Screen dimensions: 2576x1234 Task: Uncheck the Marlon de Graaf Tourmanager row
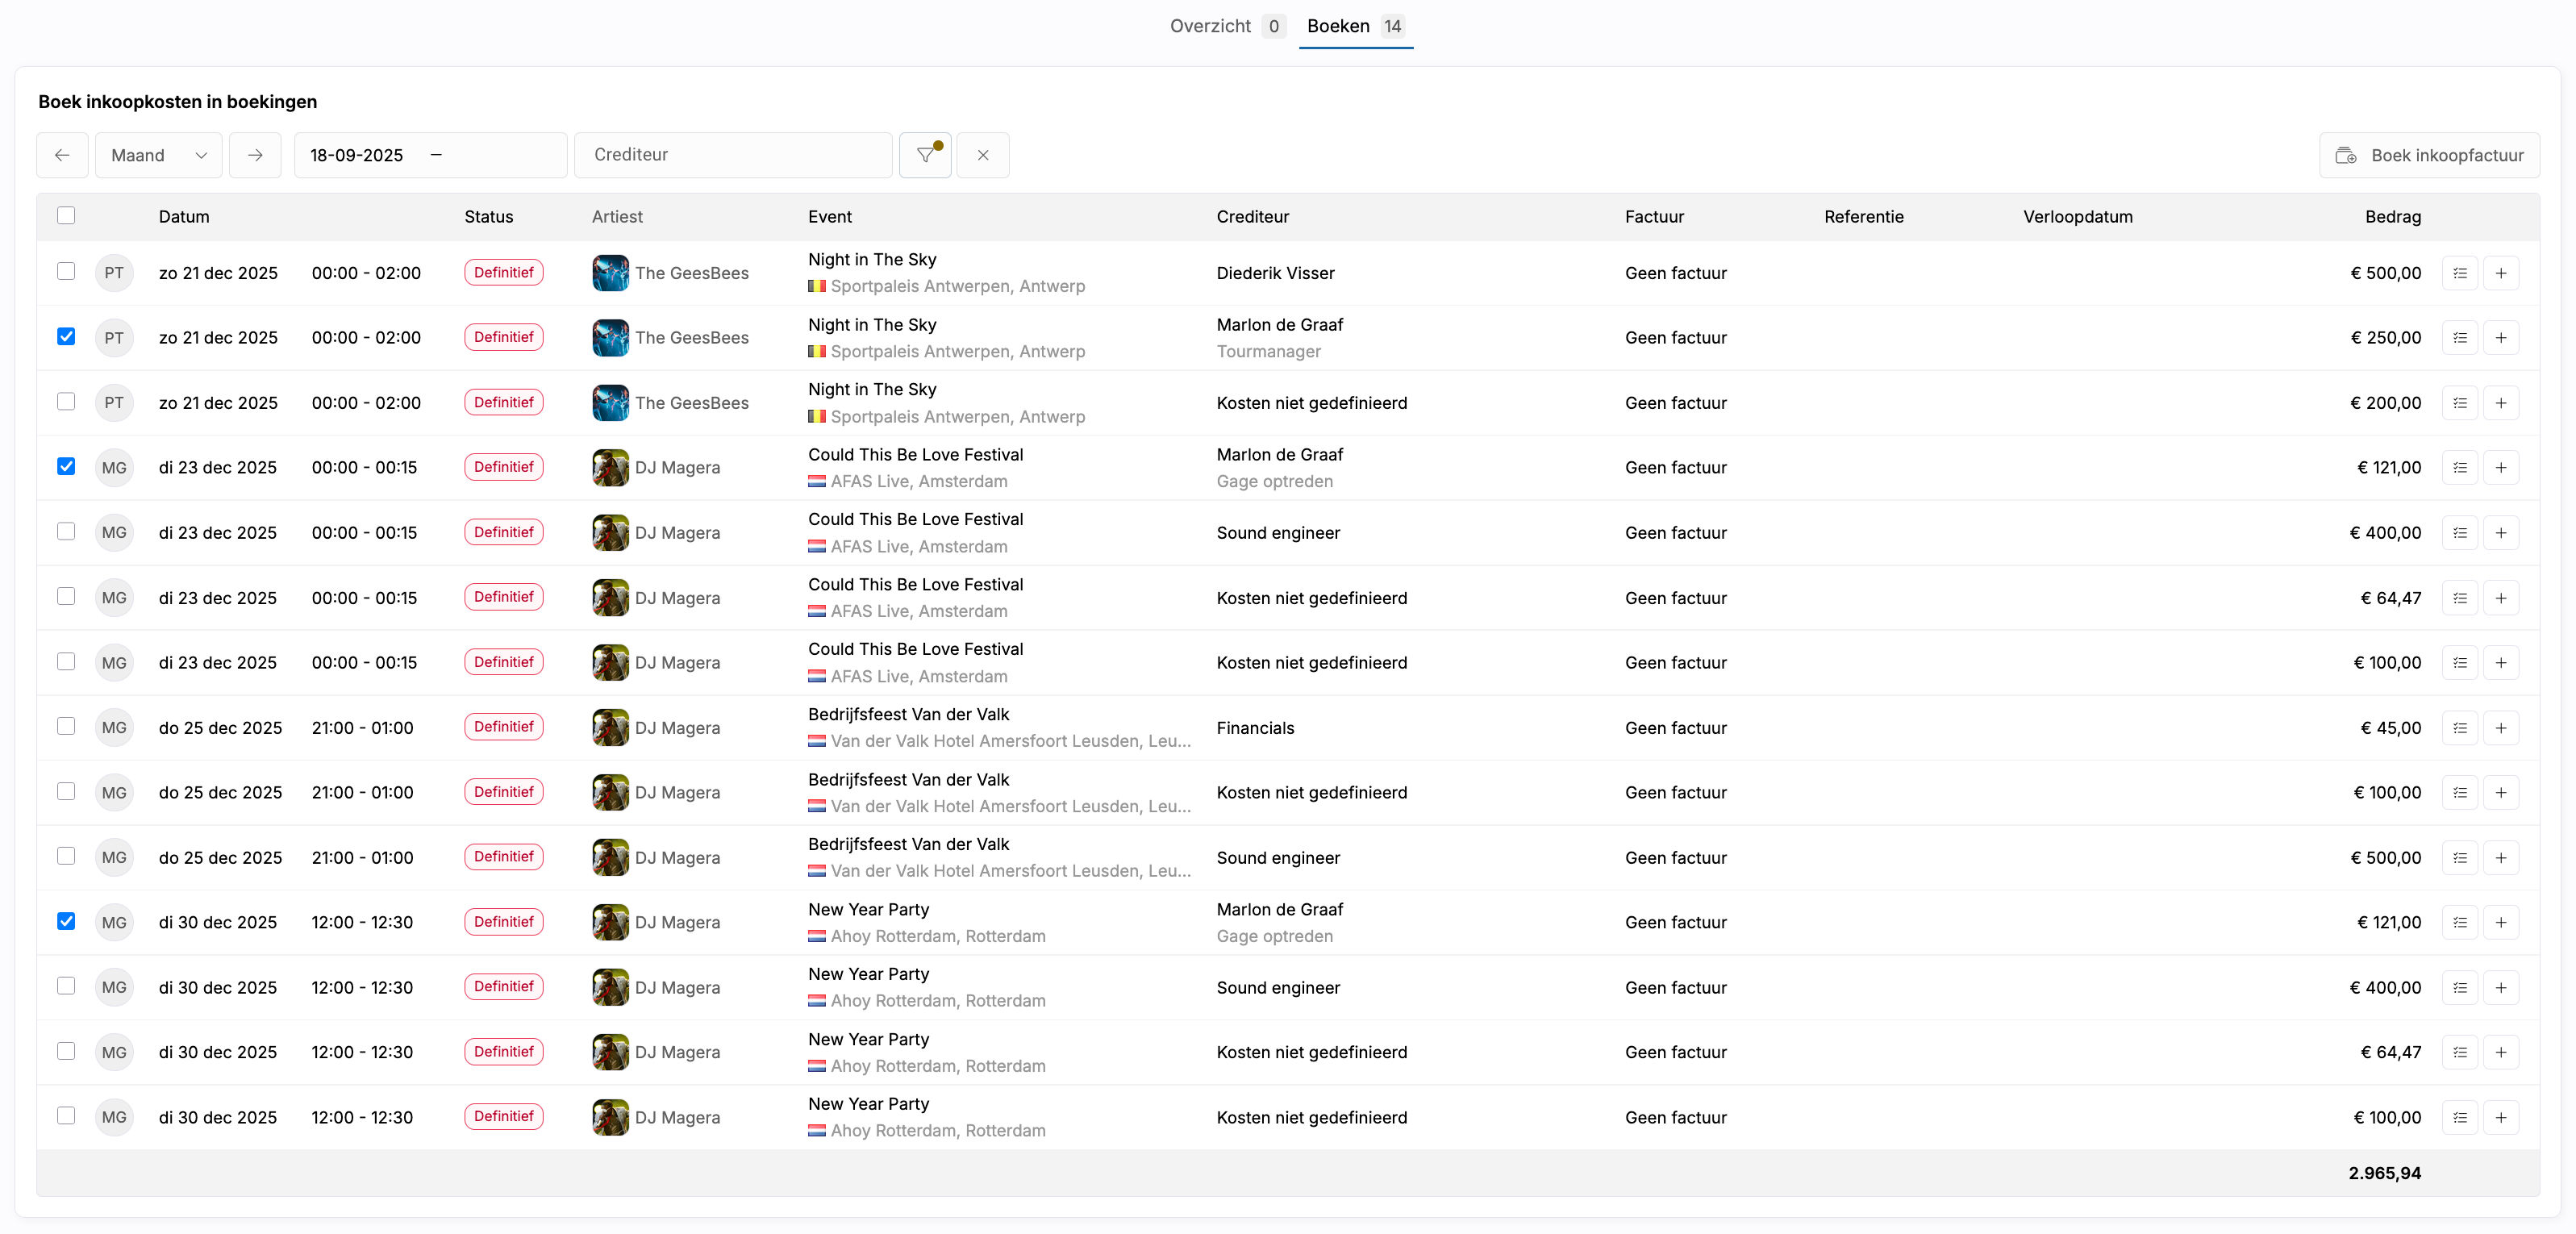coord(66,337)
